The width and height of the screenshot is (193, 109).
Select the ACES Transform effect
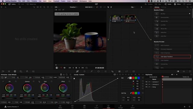pyautogui.click(x=172, y=45)
